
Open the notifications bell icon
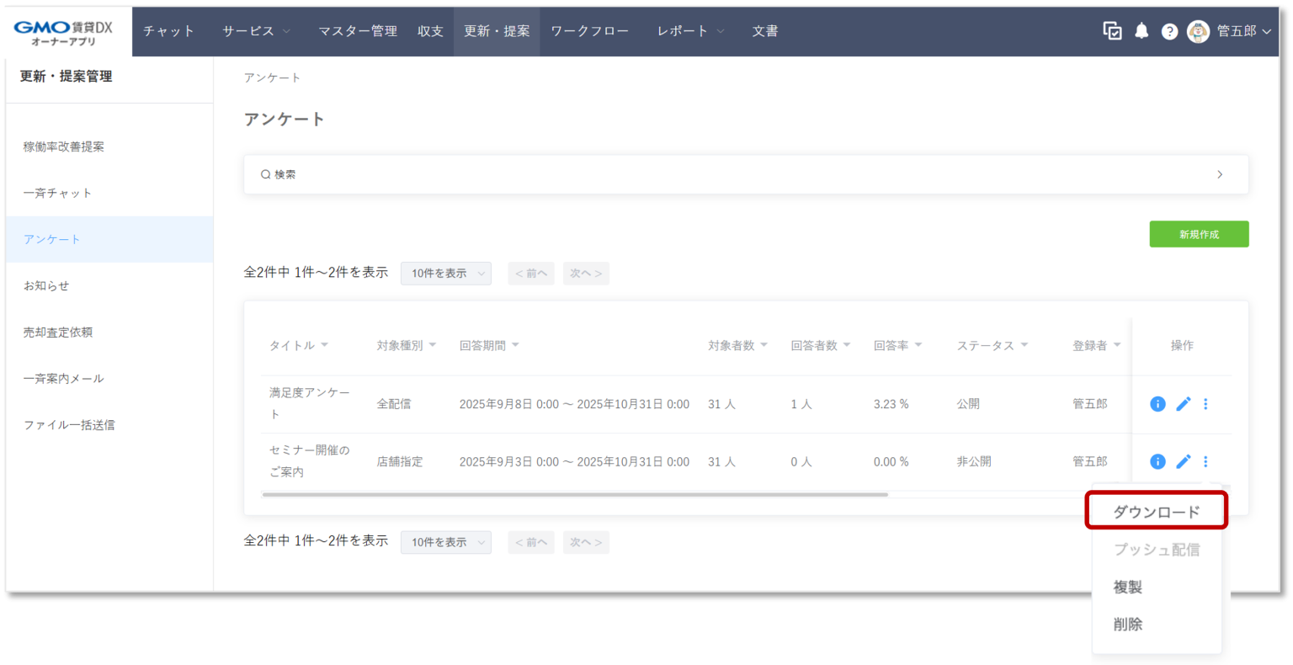click(x=1141, y=30)
